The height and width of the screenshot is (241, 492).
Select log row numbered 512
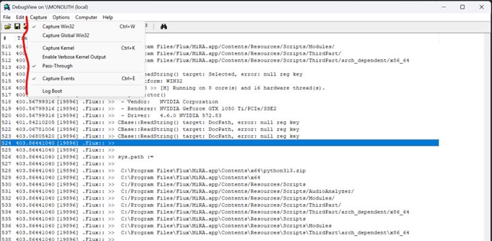tap(220, 60)
